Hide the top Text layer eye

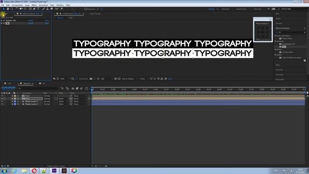click(x=2, y=96)
